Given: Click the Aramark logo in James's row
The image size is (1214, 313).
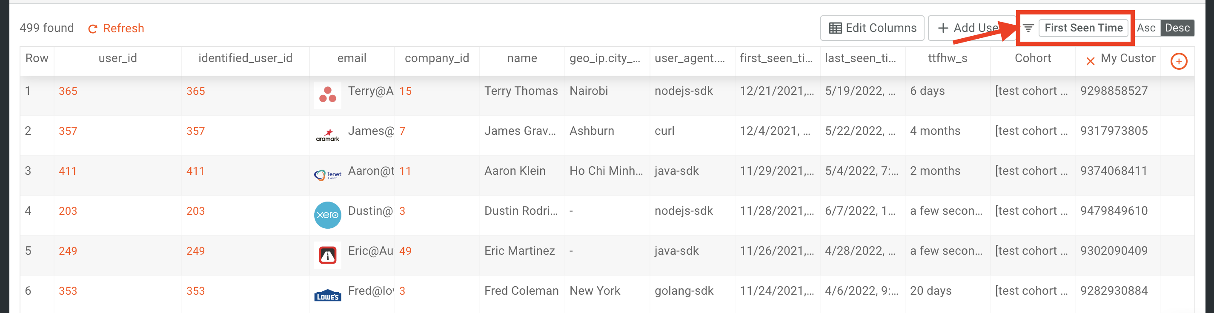Looking at the screenshot, I should pyautogui.click(x=327, y=135).
